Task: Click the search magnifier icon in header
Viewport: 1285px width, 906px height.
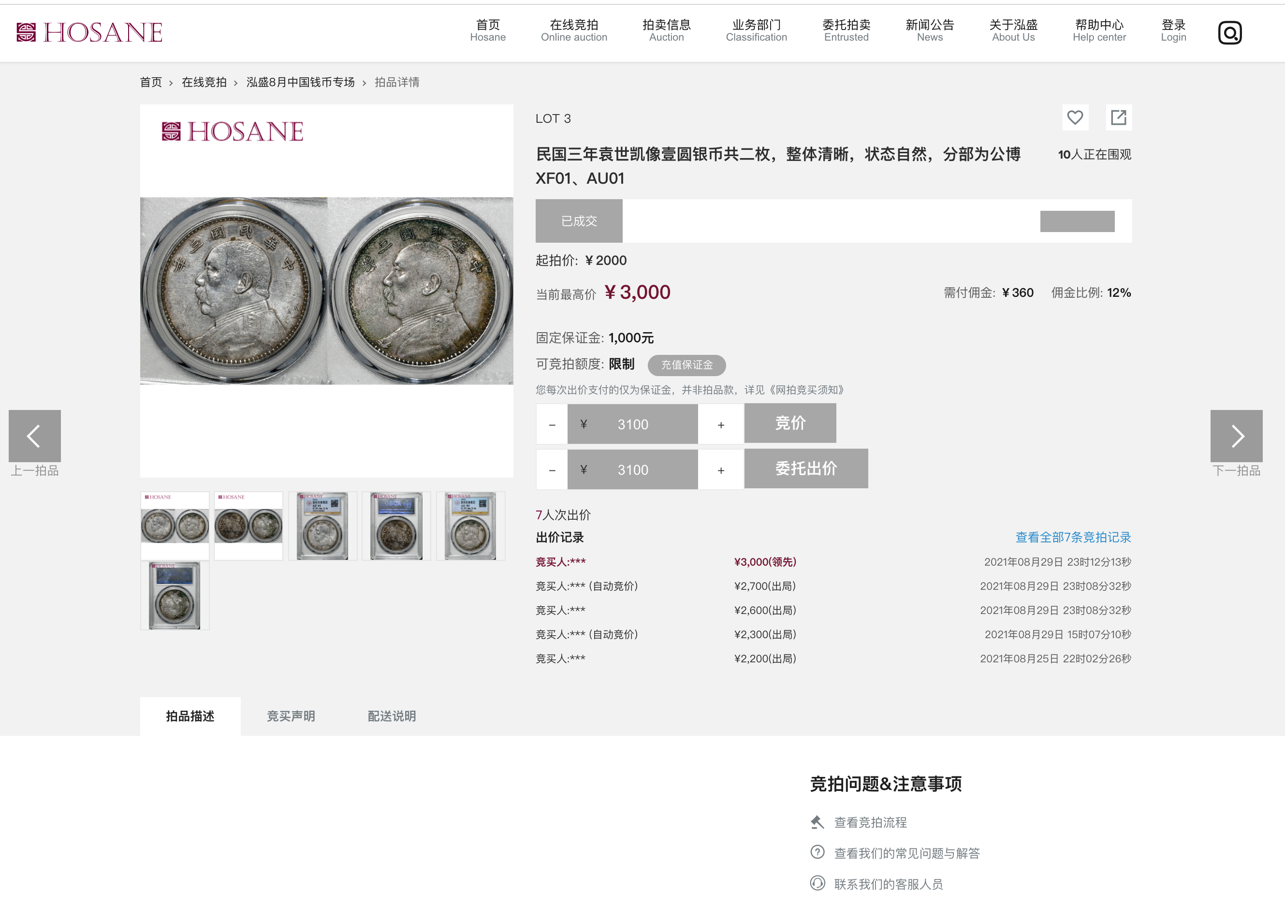Action: (1229, 32)
